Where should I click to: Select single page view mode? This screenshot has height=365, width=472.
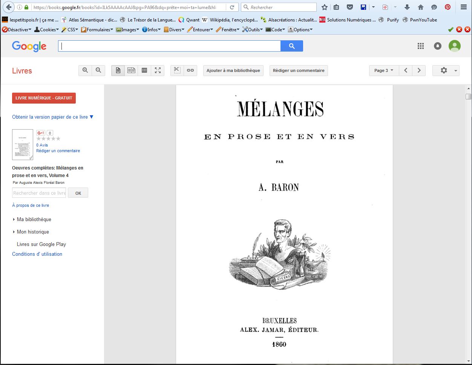118,70
